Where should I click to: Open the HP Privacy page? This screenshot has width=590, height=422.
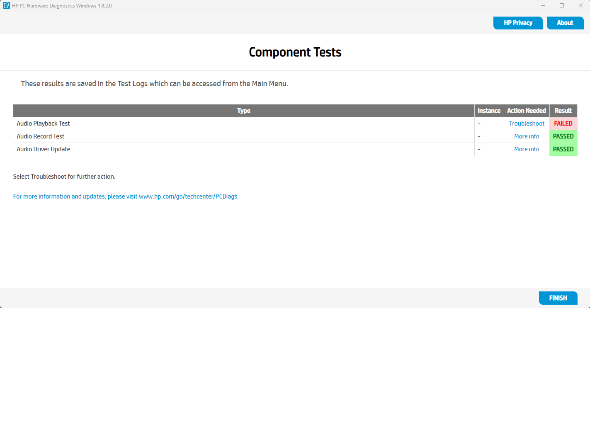coord(517,23)
